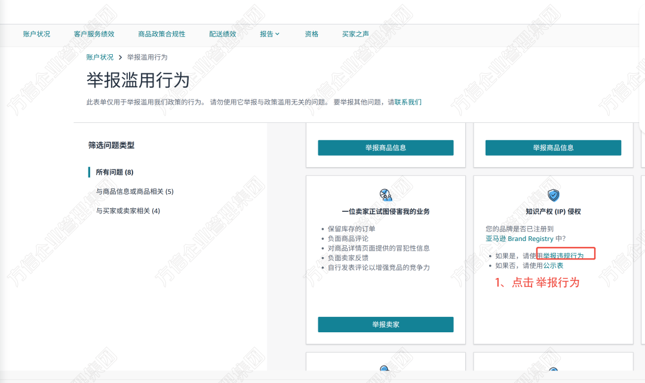Click the IP infringement shield icon
The height and width of the screenshot is (383, 645).
(553, 195)
